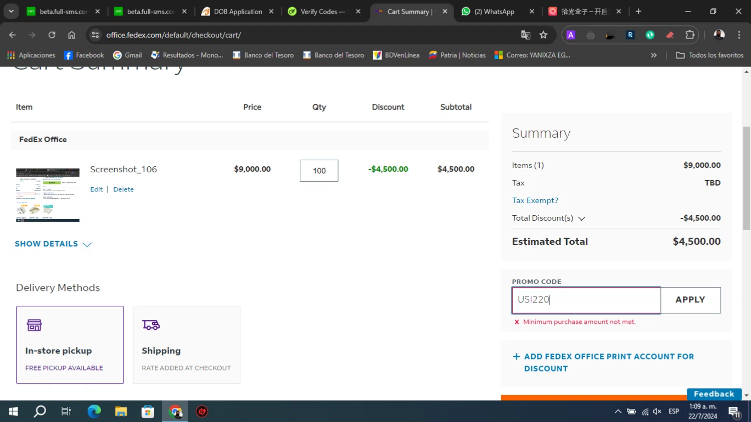
Task: Add FedEx Office print account for discount
Action: 603,362
